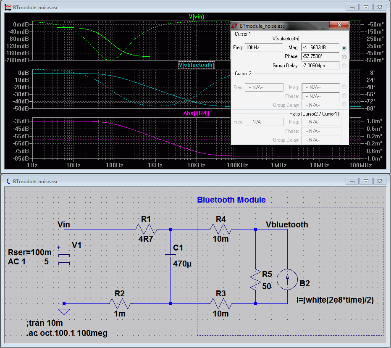This screenshot has width=391, height=348.
Task: Click the Abs(I(R4)) trace label
Action: [x=196, y=113]
